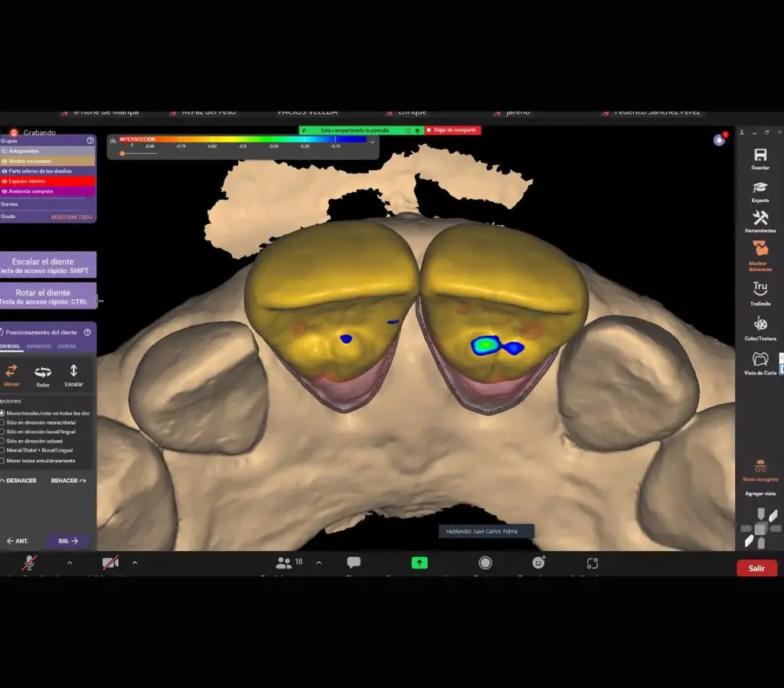
Task: Select 'Sólo en dirección oclusal' radio option
Action: point(2,441)
